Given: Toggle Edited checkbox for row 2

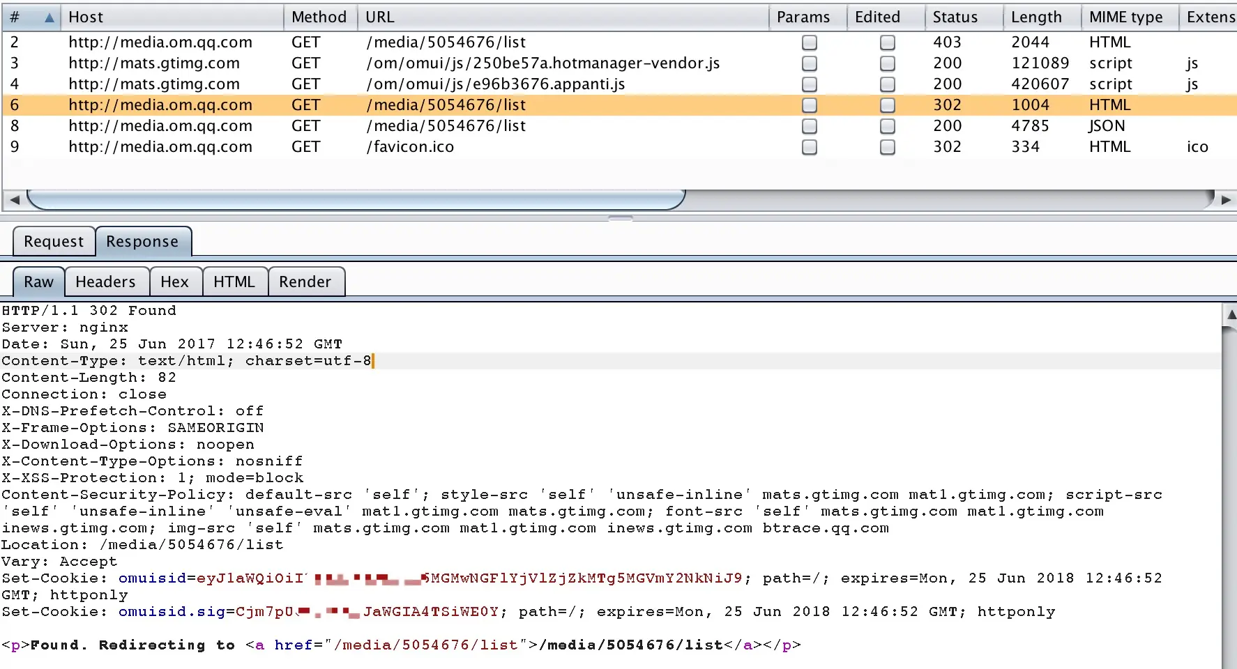Looking at the screenshot, I should [x=888, y=43].
